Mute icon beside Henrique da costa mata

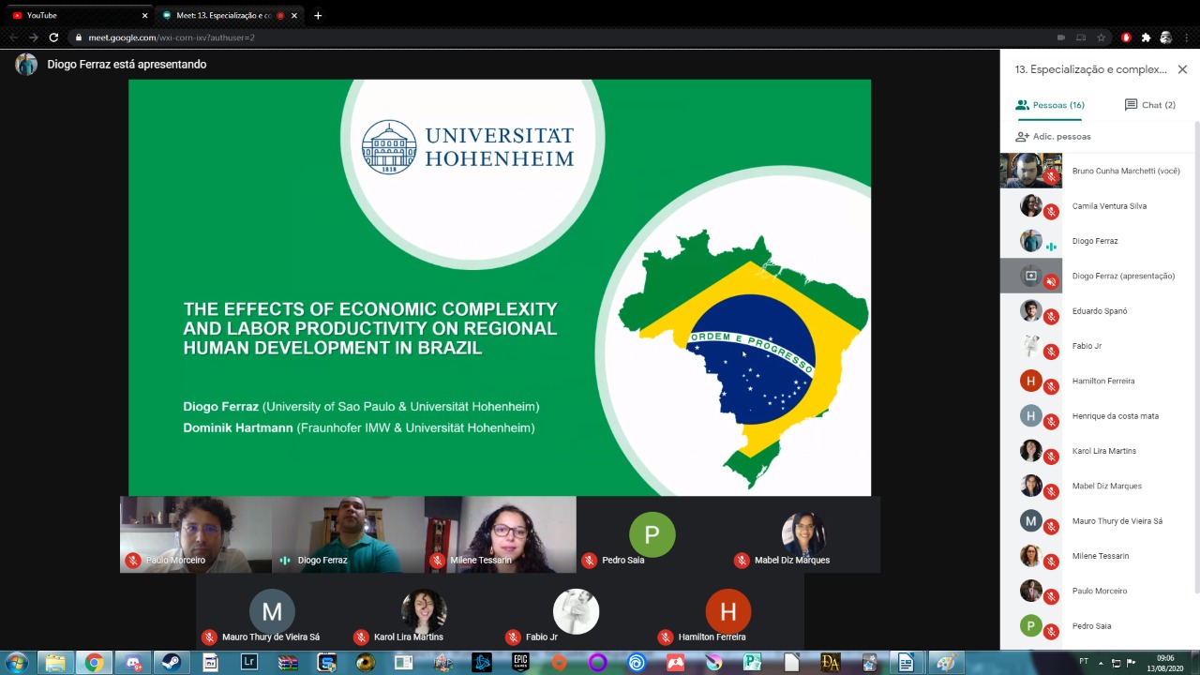(1052, 422)
